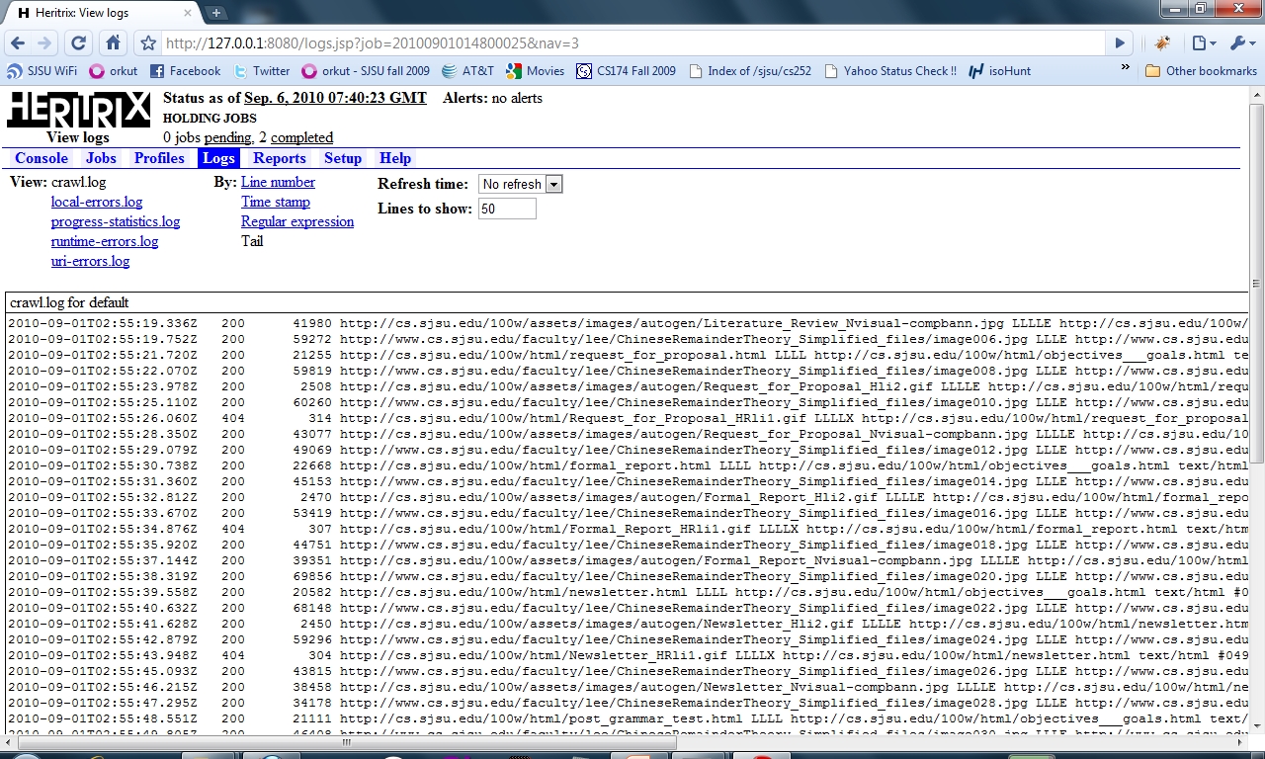The height and width of the screenshot is (759, 1265).
Task: Click the Heritrix logo
Action: pos(78,110)
